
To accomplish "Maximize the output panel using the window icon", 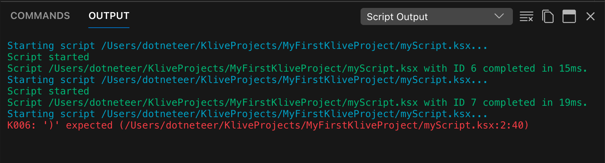I will 569,17.
